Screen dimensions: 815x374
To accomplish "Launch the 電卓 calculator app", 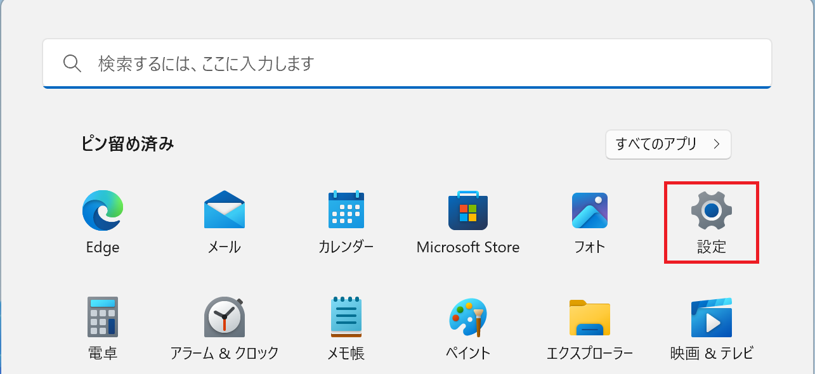I will (103, 317).
